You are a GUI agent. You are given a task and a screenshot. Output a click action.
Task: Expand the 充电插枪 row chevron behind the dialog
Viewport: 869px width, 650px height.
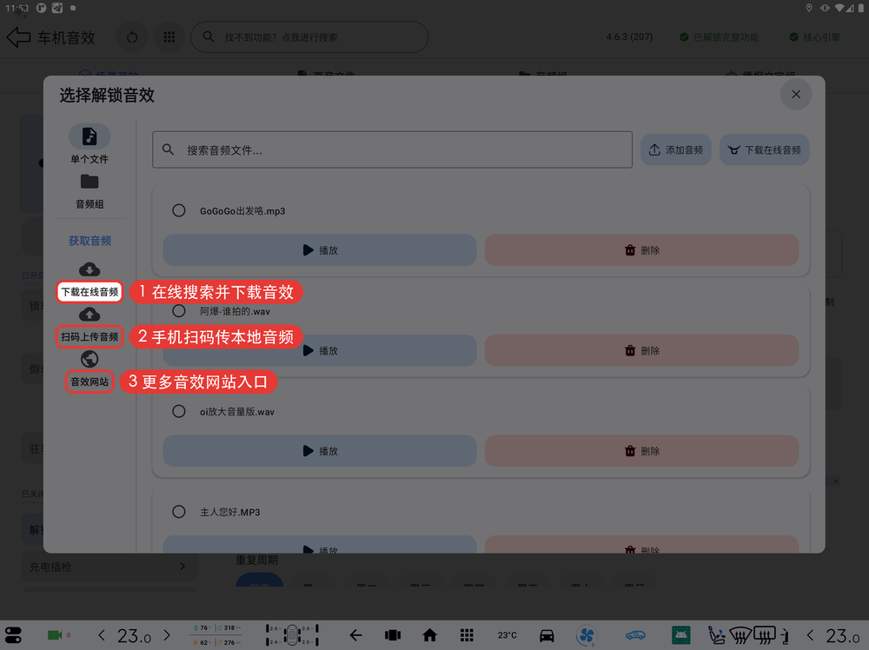[x=182, y=567]
